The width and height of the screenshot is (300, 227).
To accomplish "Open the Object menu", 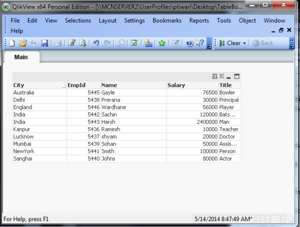I will tap(247, 20).
